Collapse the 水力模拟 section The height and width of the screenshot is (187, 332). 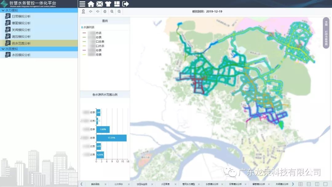3,10
